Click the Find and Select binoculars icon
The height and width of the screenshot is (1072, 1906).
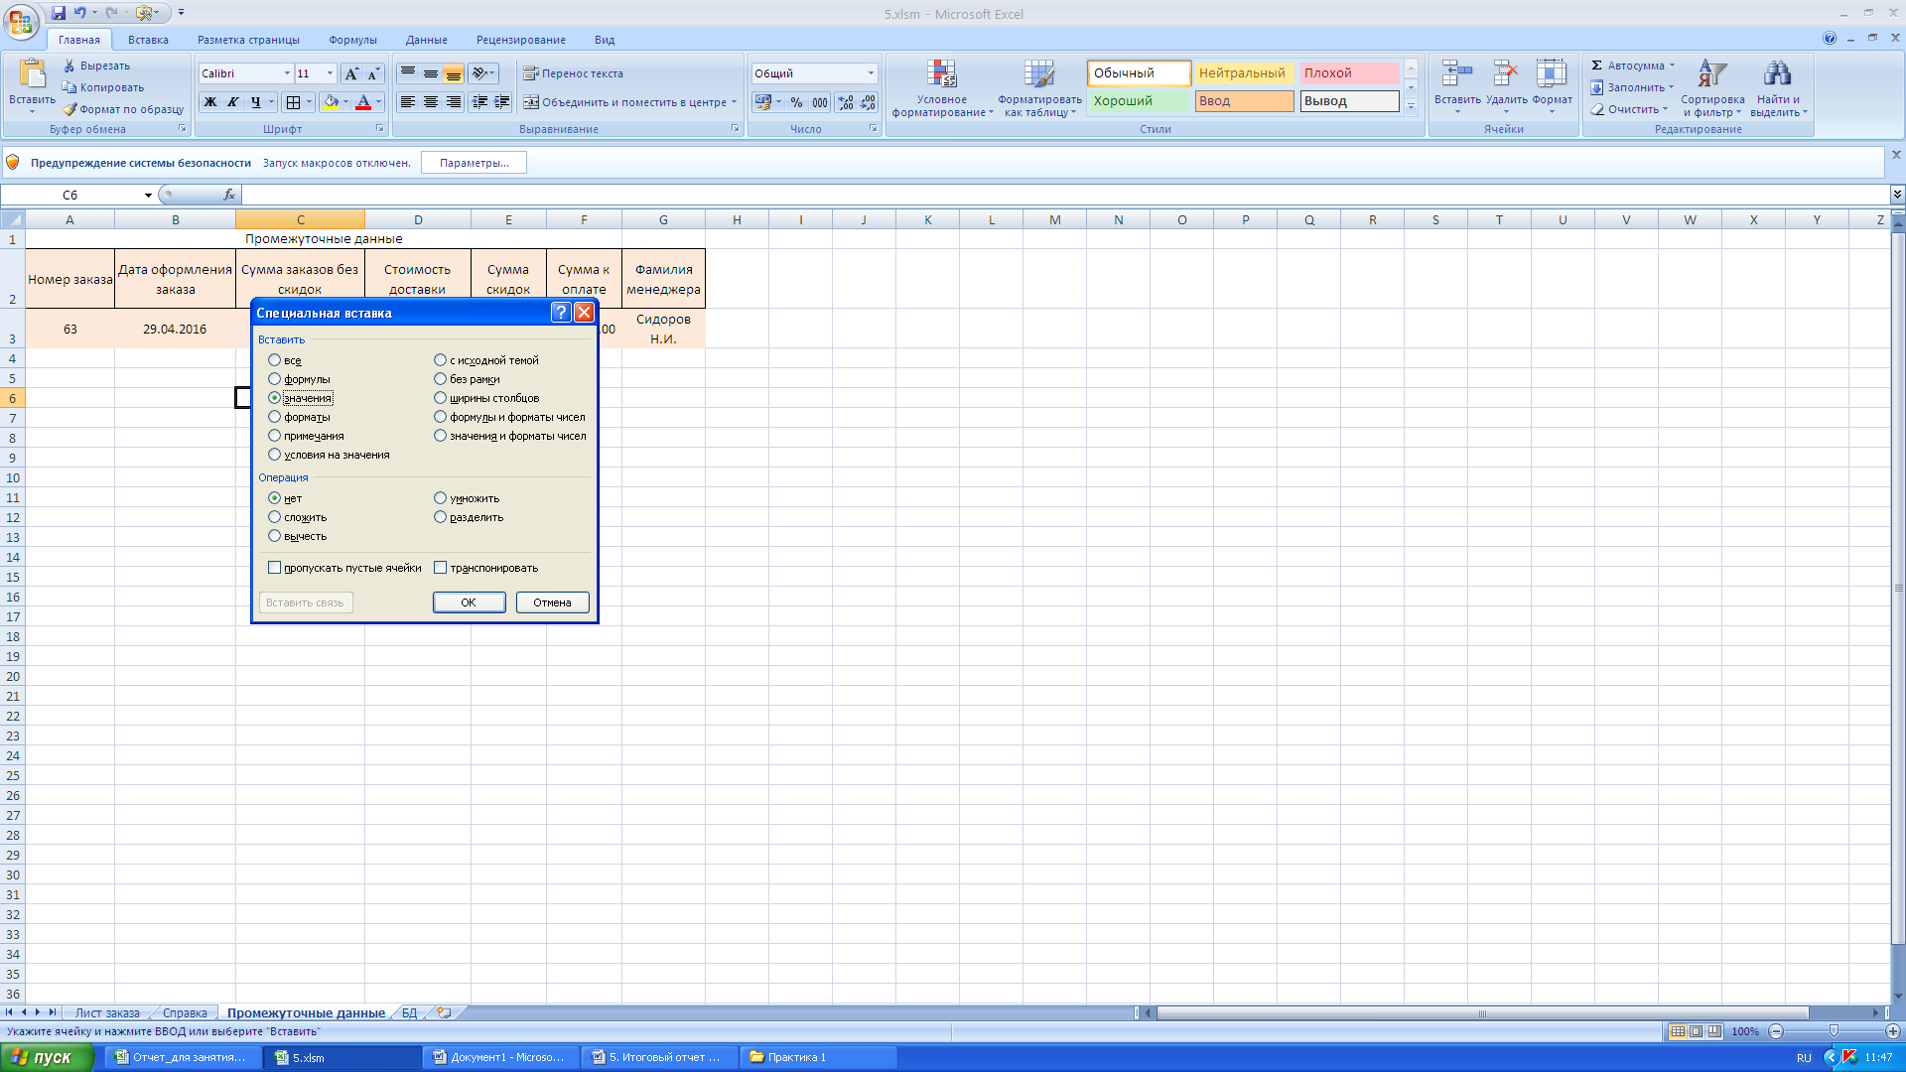click(1777, 75)
